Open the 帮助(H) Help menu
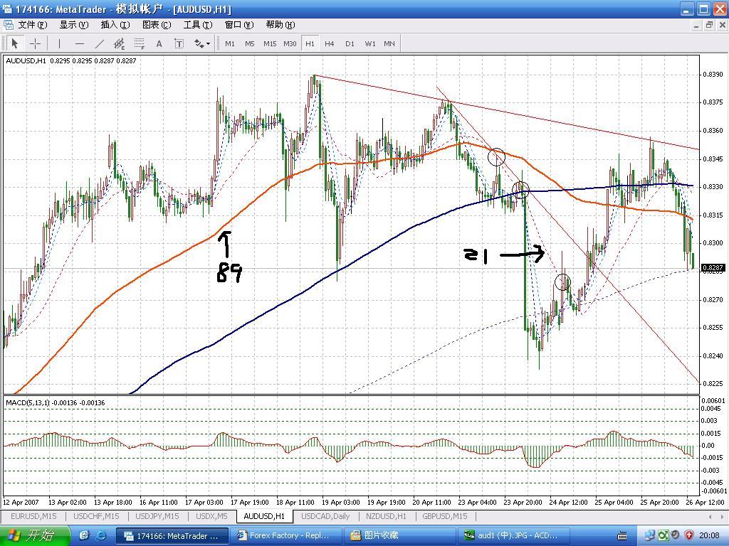The width and height of the screenshot is (729, 546). 280,25
